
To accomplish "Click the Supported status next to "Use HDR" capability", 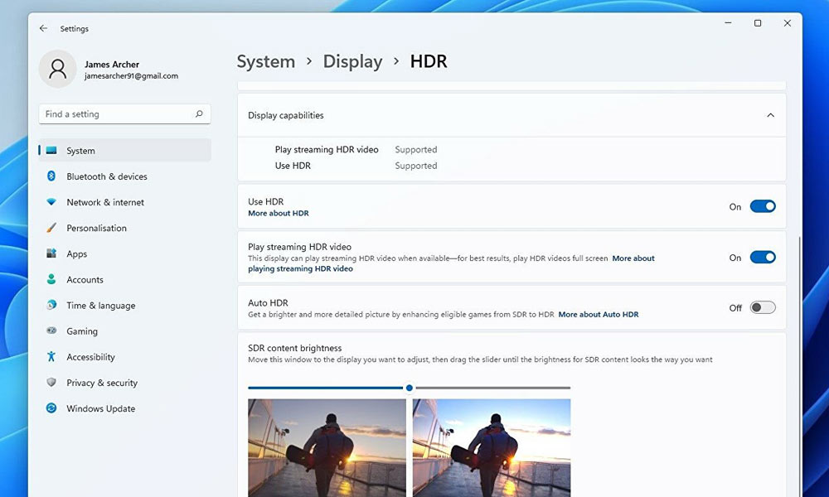I will coord(415,166).
